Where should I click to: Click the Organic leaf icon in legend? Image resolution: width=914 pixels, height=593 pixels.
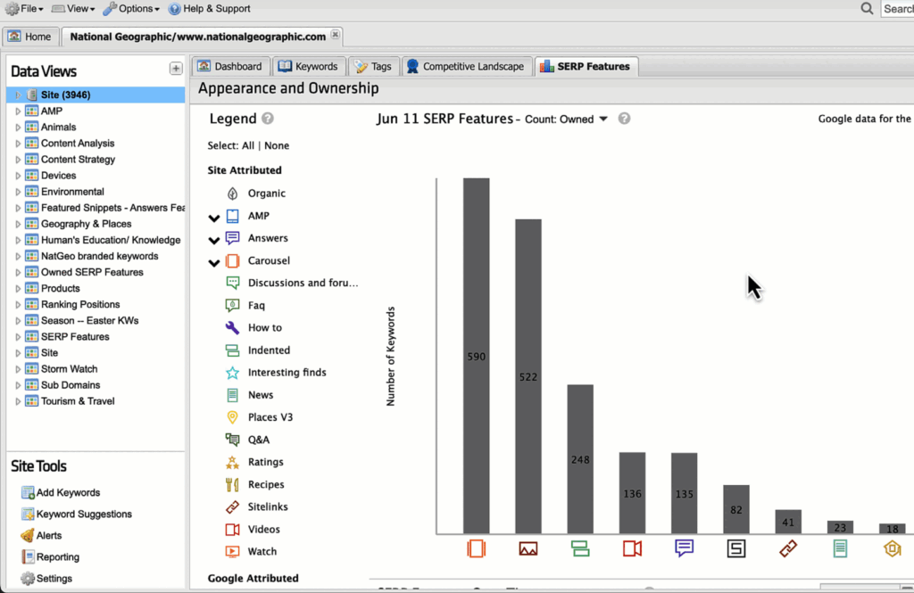click(232, 194)
